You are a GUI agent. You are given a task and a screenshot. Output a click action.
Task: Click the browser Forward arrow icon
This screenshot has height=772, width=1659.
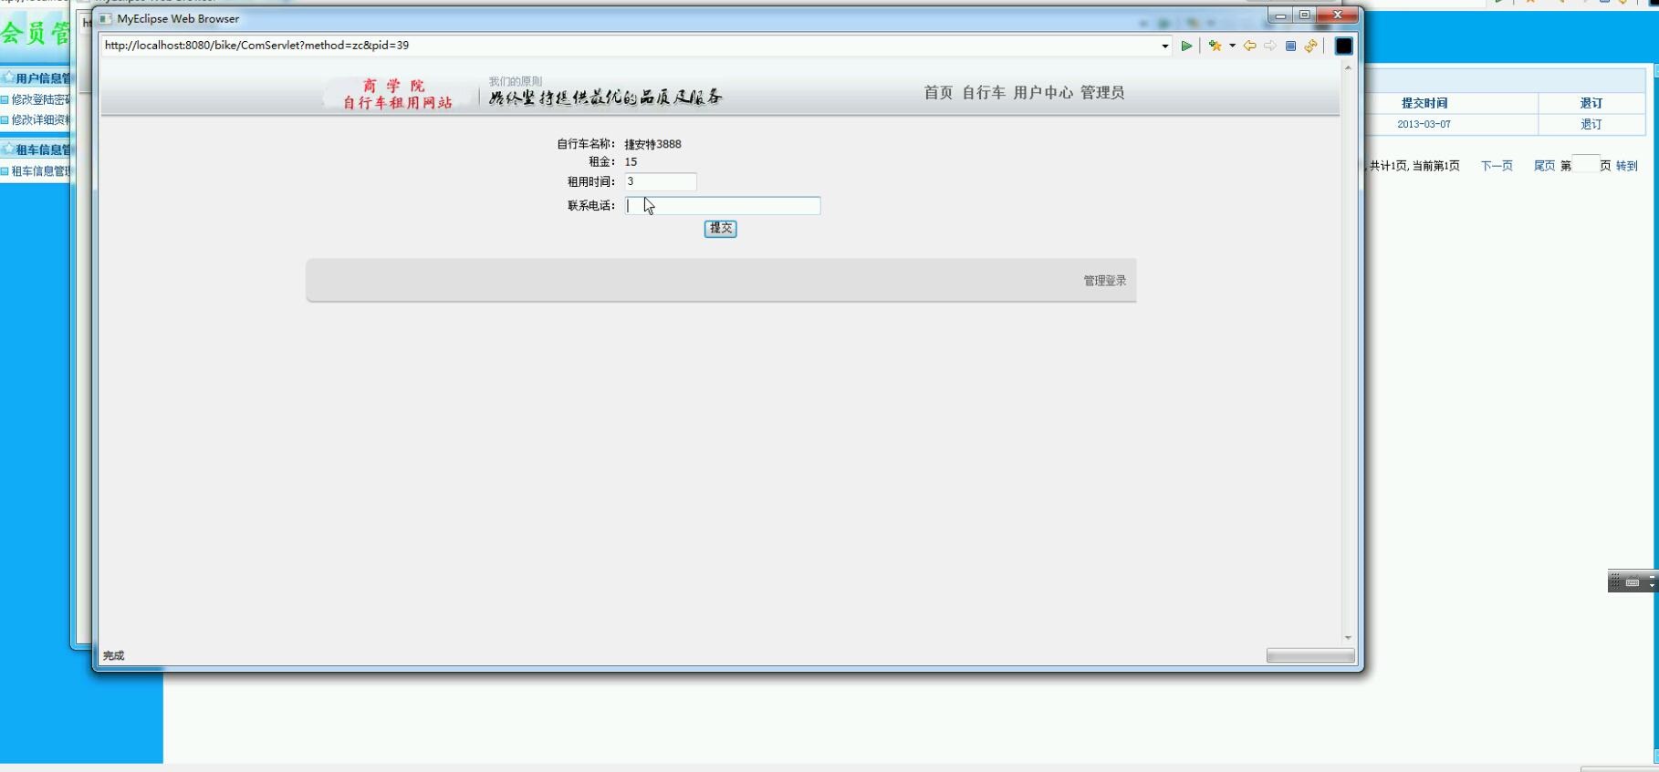pyautogui.click(x=1269, y=46)
